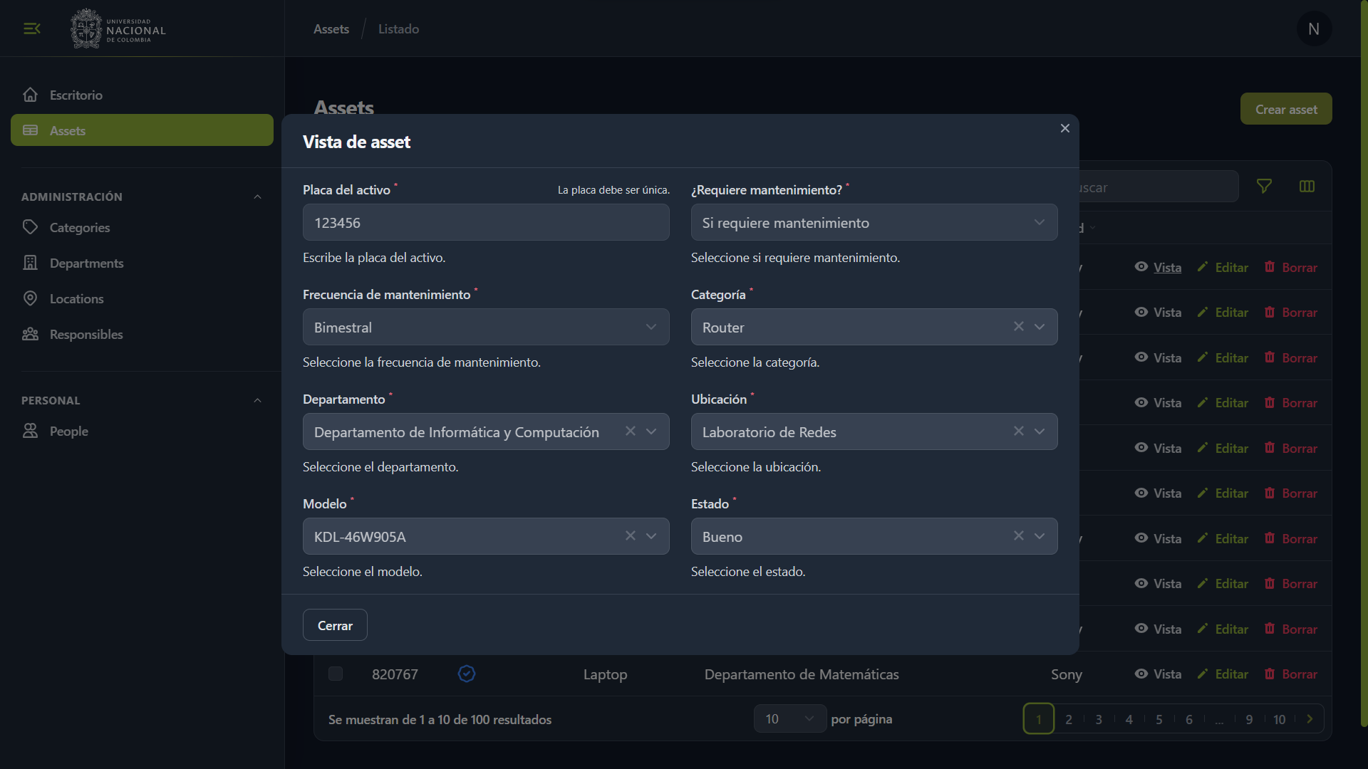
Task: Open the Frecuencia de mantenimiento dropdown
Action: coord(486,328)
